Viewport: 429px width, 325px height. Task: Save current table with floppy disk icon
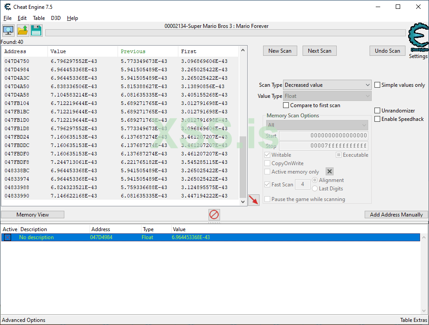click(36, 30)
